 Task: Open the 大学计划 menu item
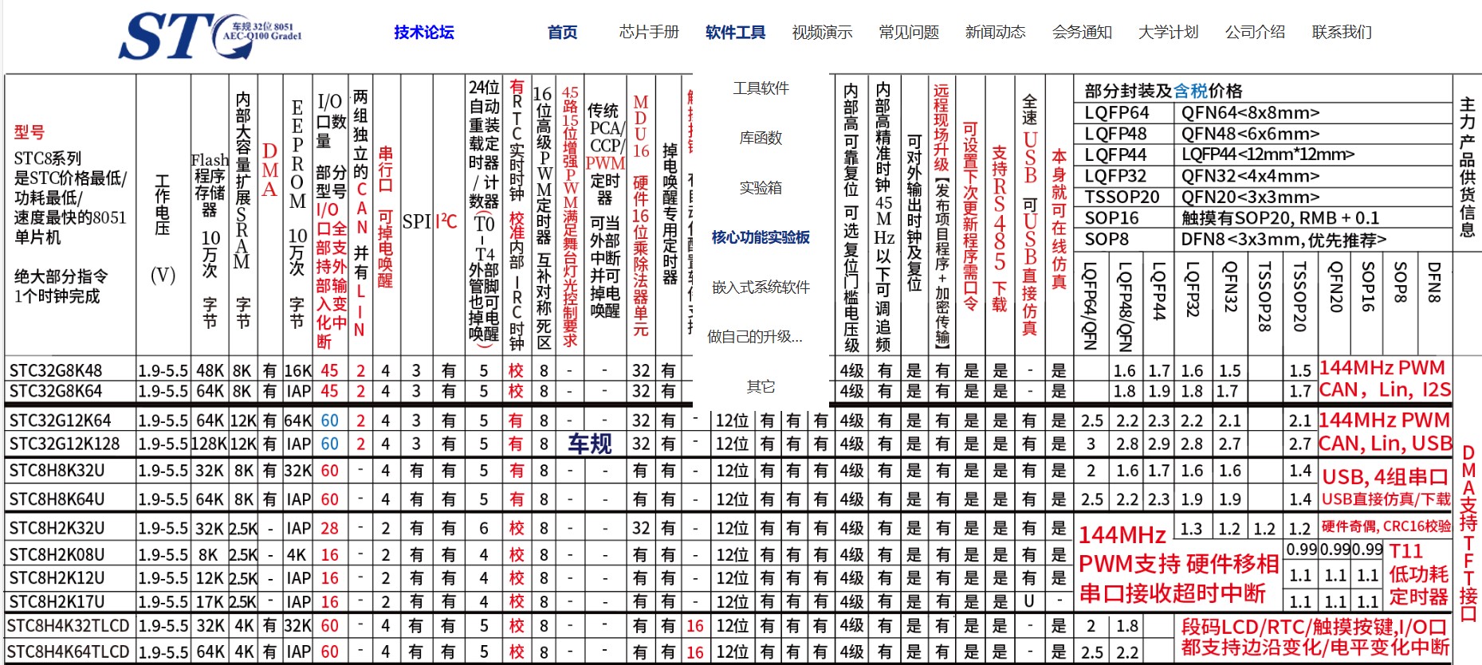(1168, 33)
